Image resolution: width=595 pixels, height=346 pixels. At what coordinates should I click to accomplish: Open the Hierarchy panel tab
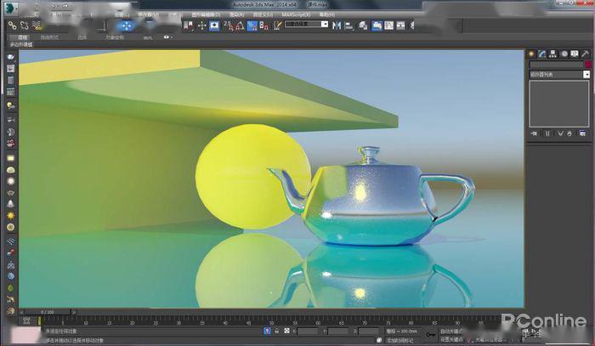pyautogui.click(x=551, y=53)
